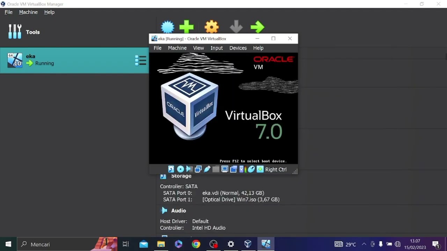Click the hard disk activity indicator icon
The width and height of the screenshot is (447, 251).
point(171,169)
